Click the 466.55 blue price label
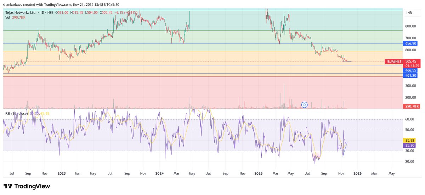The width and height of the screenshot is (425, 195). 410,70
